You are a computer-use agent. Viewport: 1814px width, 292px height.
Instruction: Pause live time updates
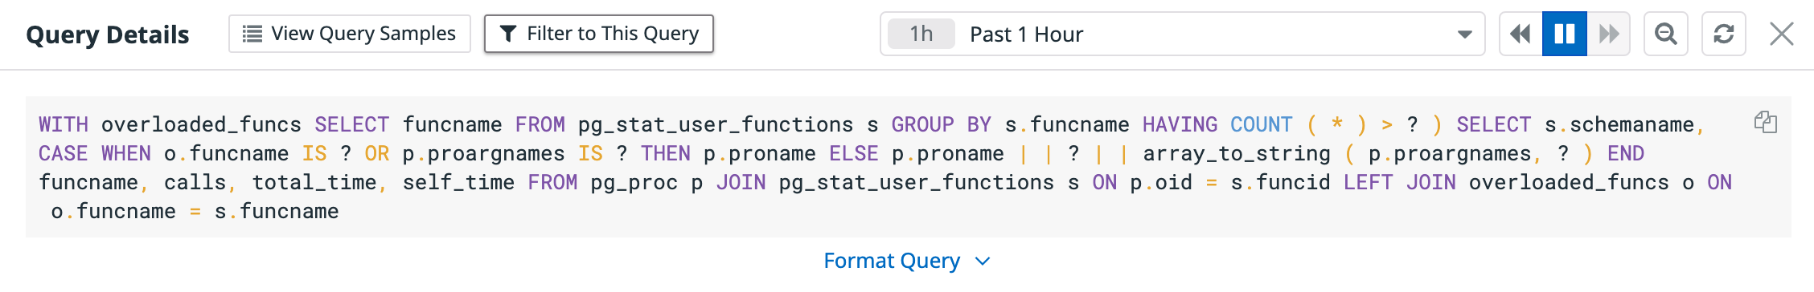point(1565,34)
